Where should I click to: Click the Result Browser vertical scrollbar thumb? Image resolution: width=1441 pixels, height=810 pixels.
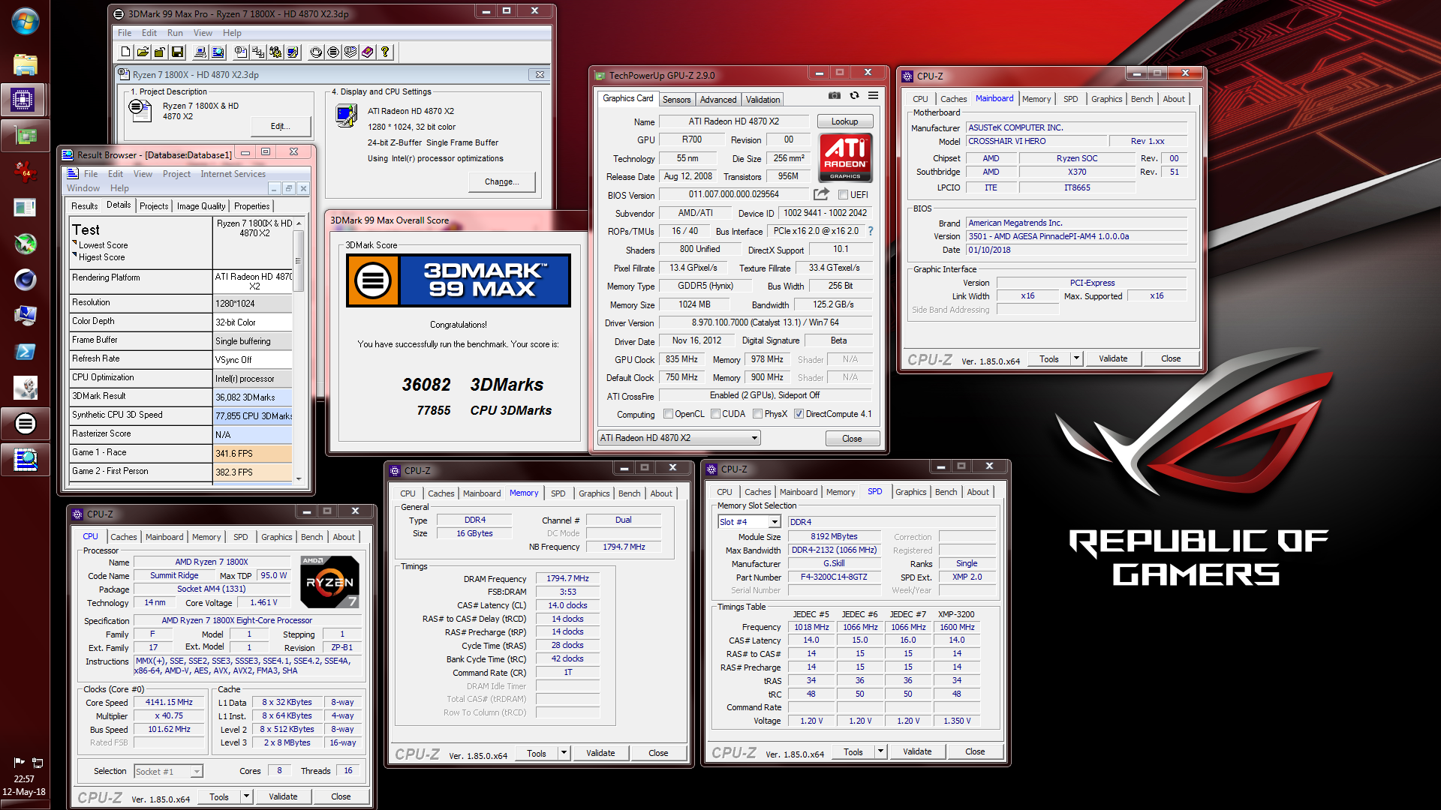click(298, 261)
